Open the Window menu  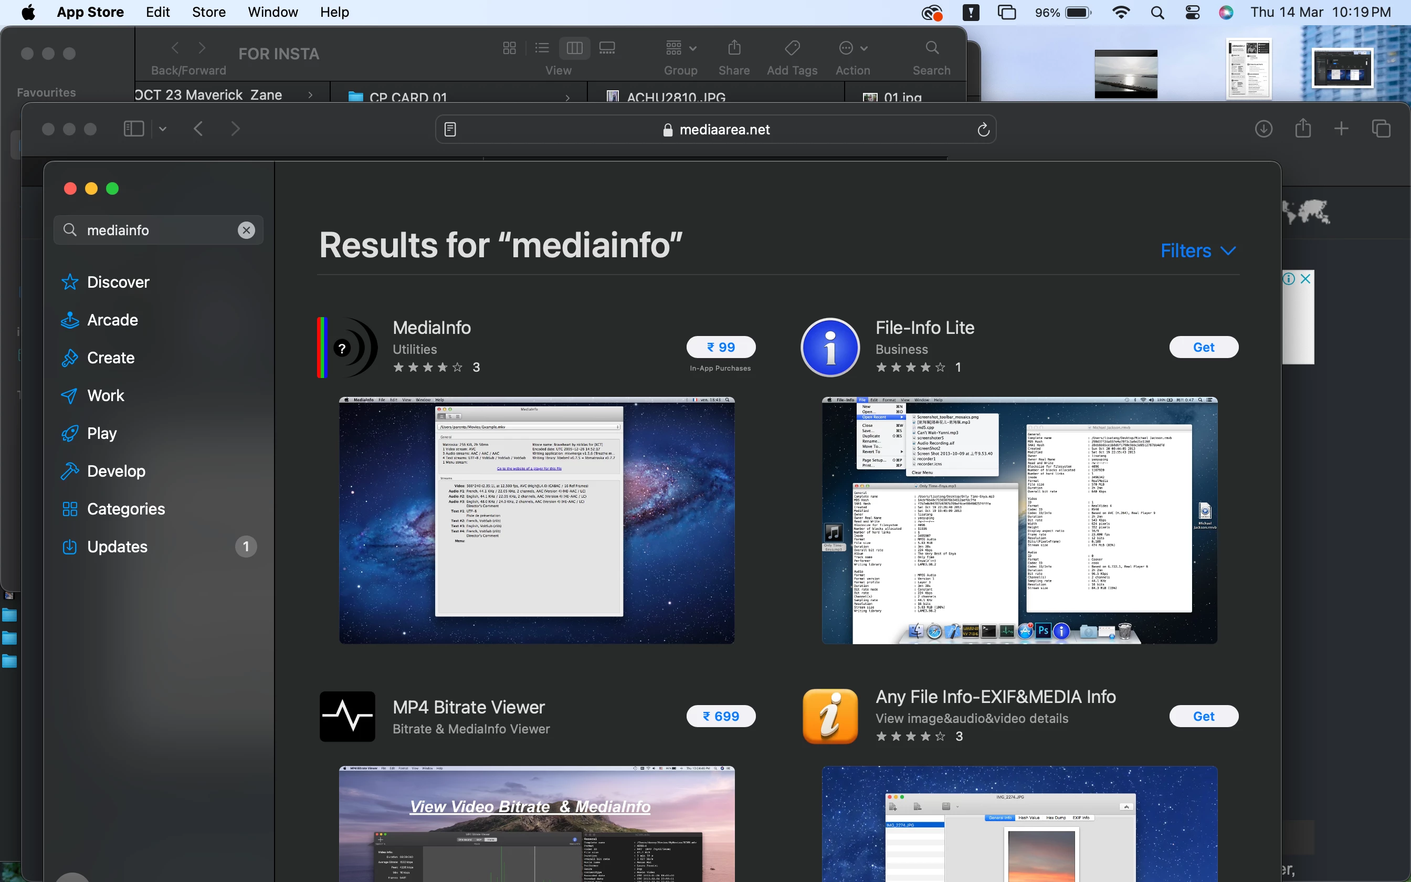272,12
